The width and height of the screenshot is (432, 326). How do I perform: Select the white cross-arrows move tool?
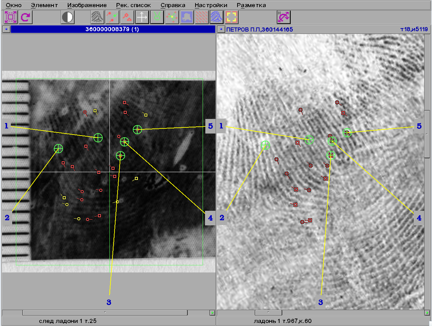pos(142,17)
